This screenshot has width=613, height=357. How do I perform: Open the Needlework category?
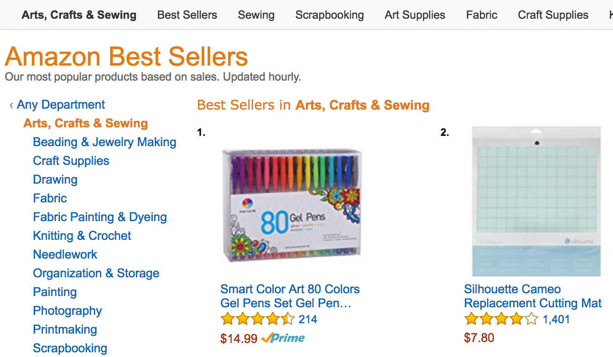coord(65,254)
